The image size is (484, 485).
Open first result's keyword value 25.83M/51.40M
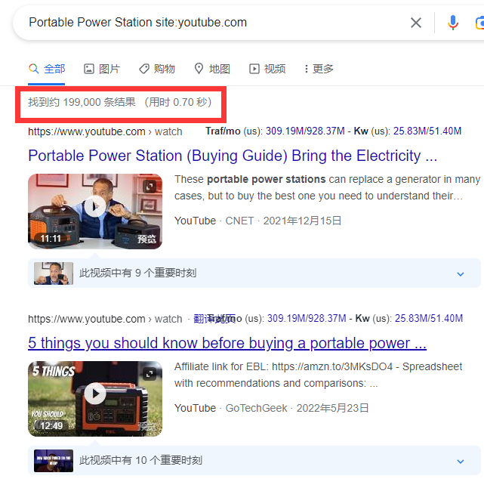(427, 131)
